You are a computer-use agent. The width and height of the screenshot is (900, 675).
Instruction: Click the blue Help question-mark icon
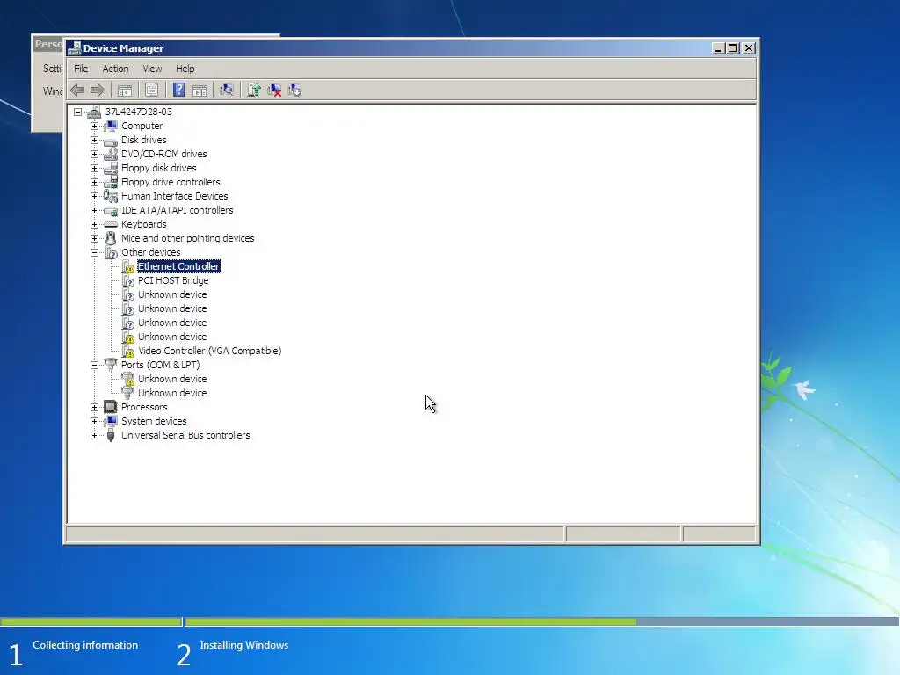(x=179, y=91)
